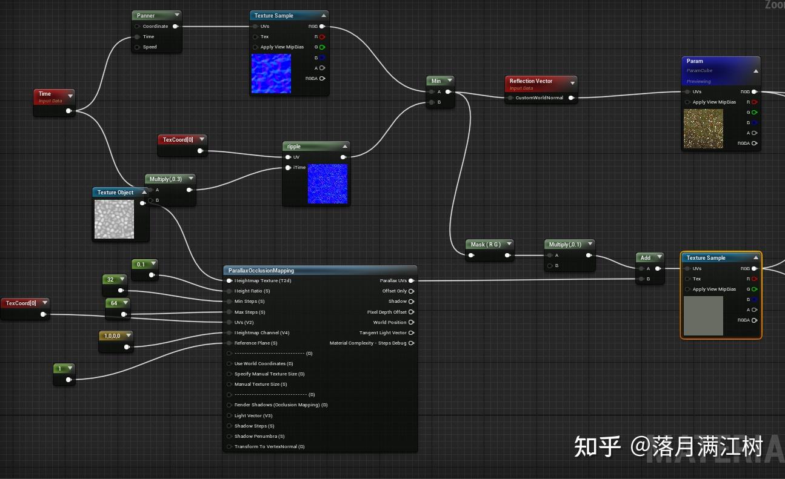Click the Add node B input pin
Image resolution: width=785 pixels, height=479 pixels.
641,279
